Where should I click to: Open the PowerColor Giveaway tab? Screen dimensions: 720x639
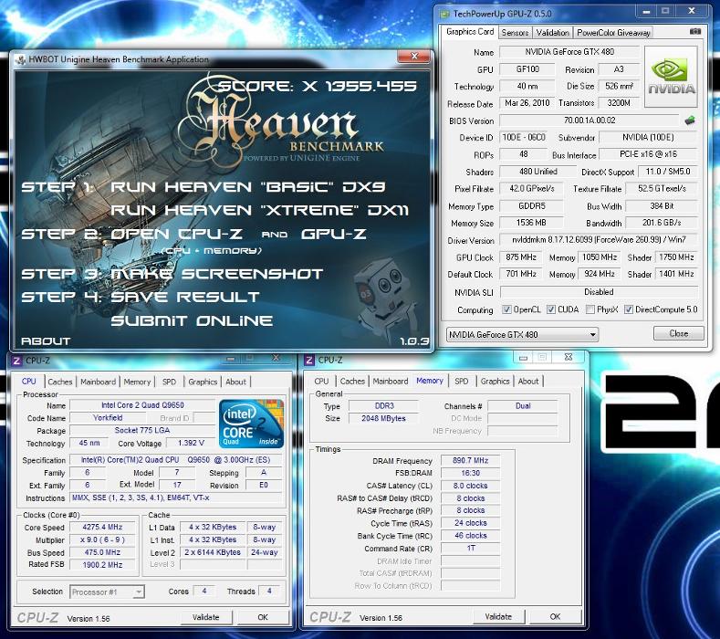pyautogui.click(x=613, y=33)
